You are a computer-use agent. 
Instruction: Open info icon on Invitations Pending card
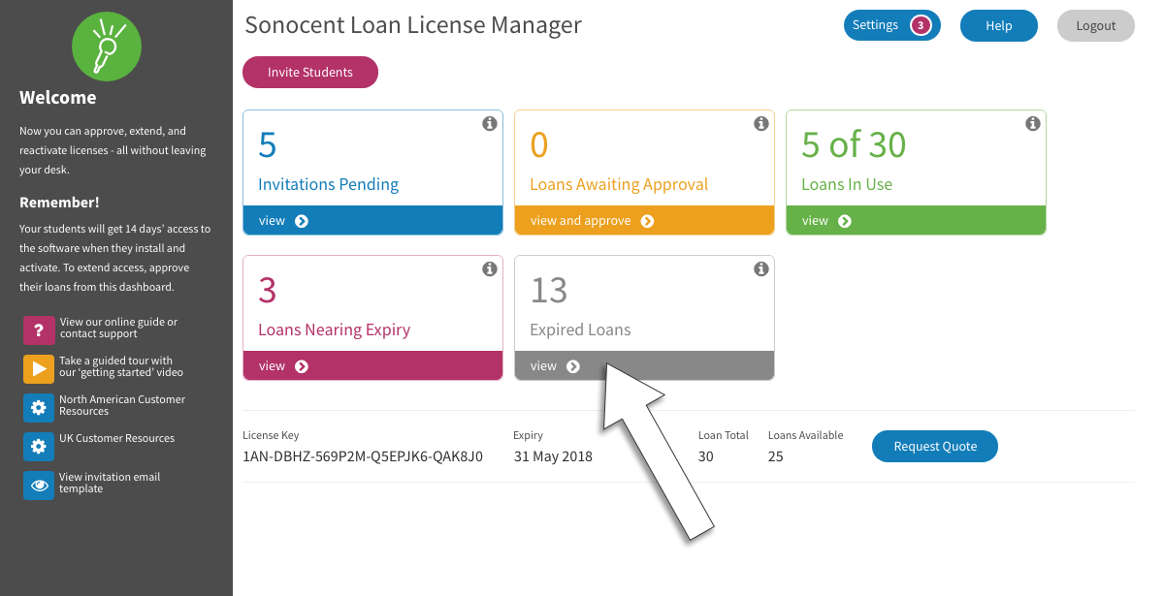click(490, 124)
